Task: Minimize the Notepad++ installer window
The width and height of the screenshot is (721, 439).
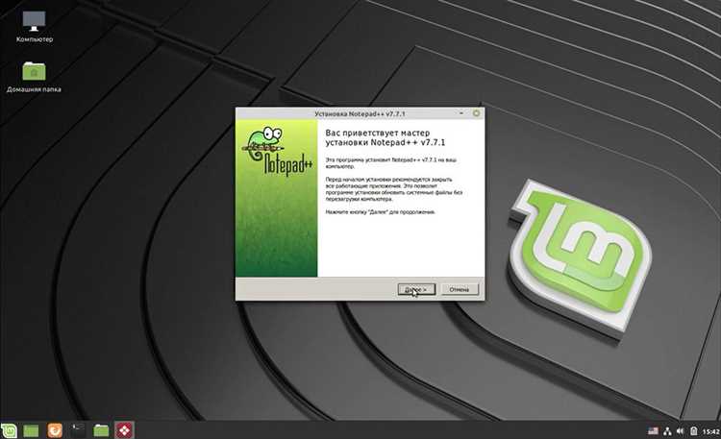Action: [461, 113]
